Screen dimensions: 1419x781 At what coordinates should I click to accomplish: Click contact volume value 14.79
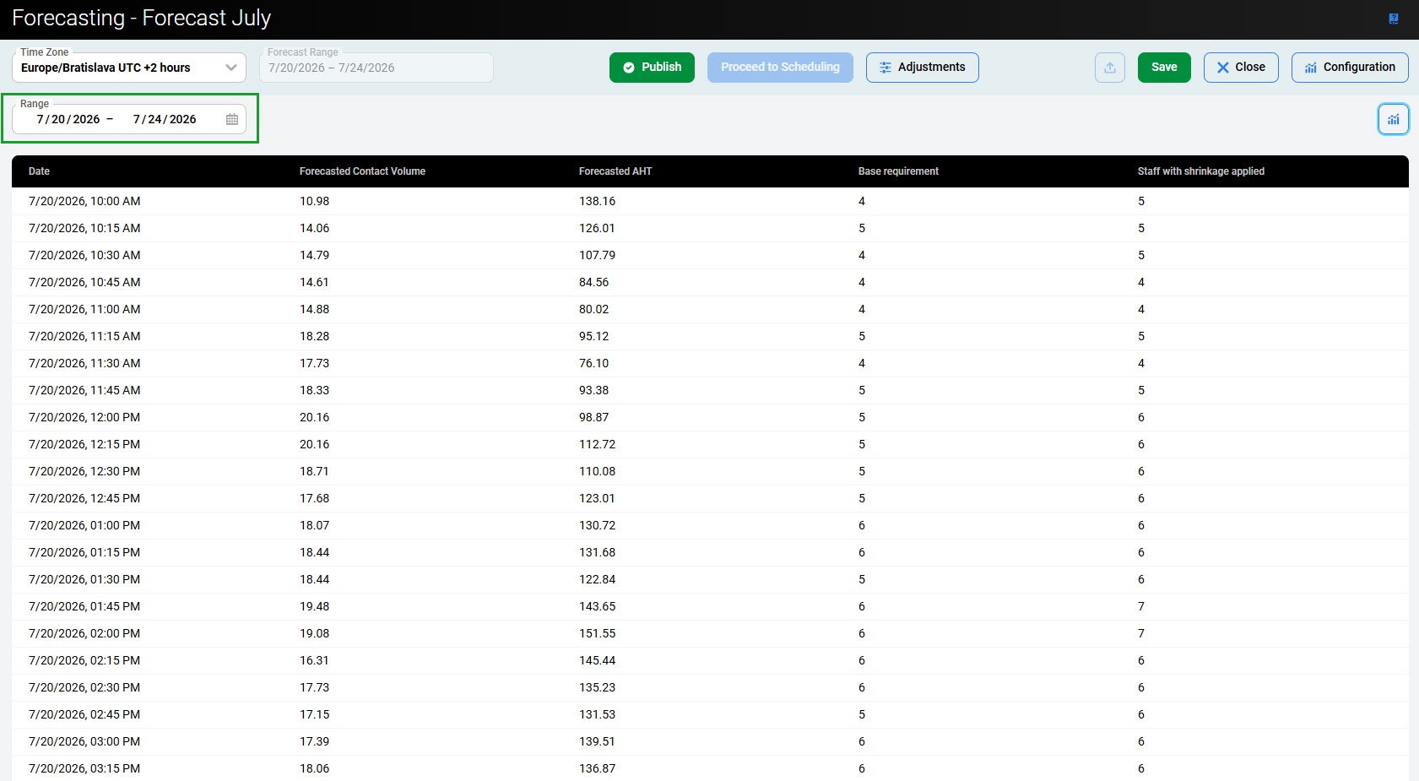tap(314, 256)
